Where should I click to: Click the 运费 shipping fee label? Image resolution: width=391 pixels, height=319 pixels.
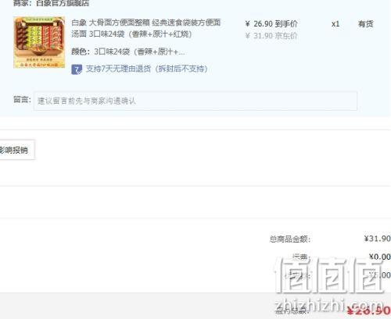click(x=301, y=257)
